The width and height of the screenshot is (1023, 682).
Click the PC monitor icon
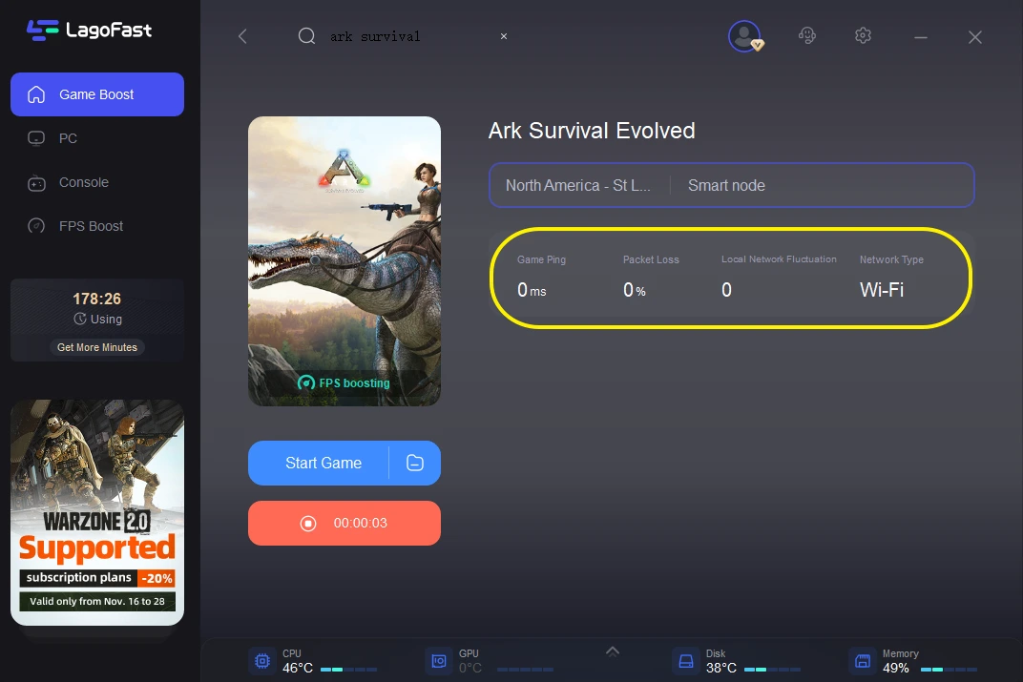click(x=36, y=138)
